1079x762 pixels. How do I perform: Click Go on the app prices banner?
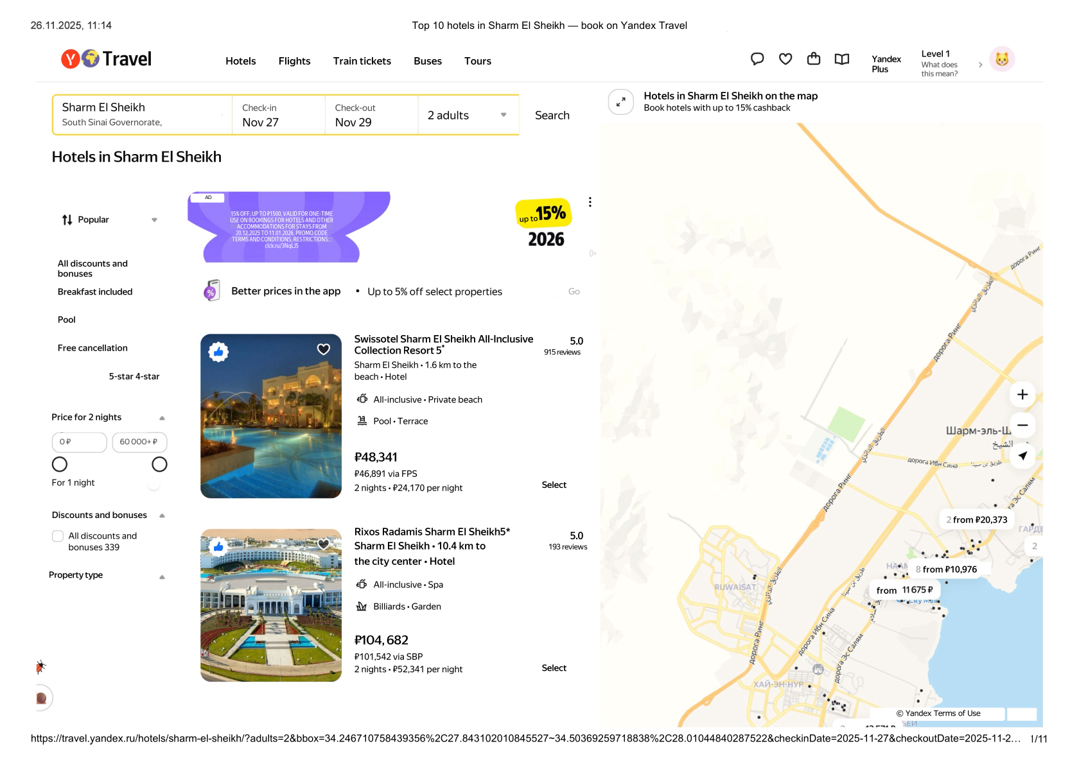574,291
